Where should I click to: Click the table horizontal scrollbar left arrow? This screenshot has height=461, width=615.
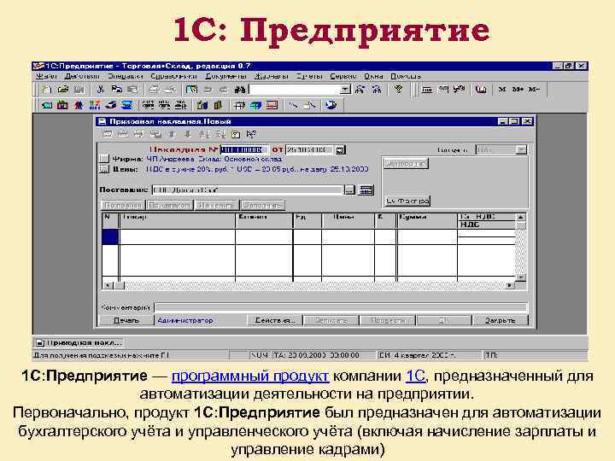(x=107, y=285)
